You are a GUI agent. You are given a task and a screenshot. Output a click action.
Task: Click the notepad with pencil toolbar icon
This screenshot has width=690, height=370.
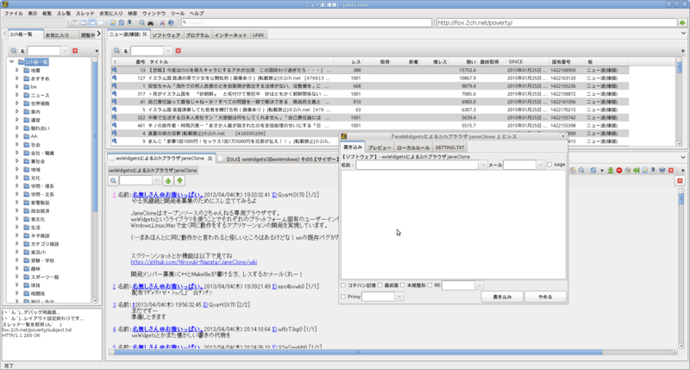pos(113,22)
